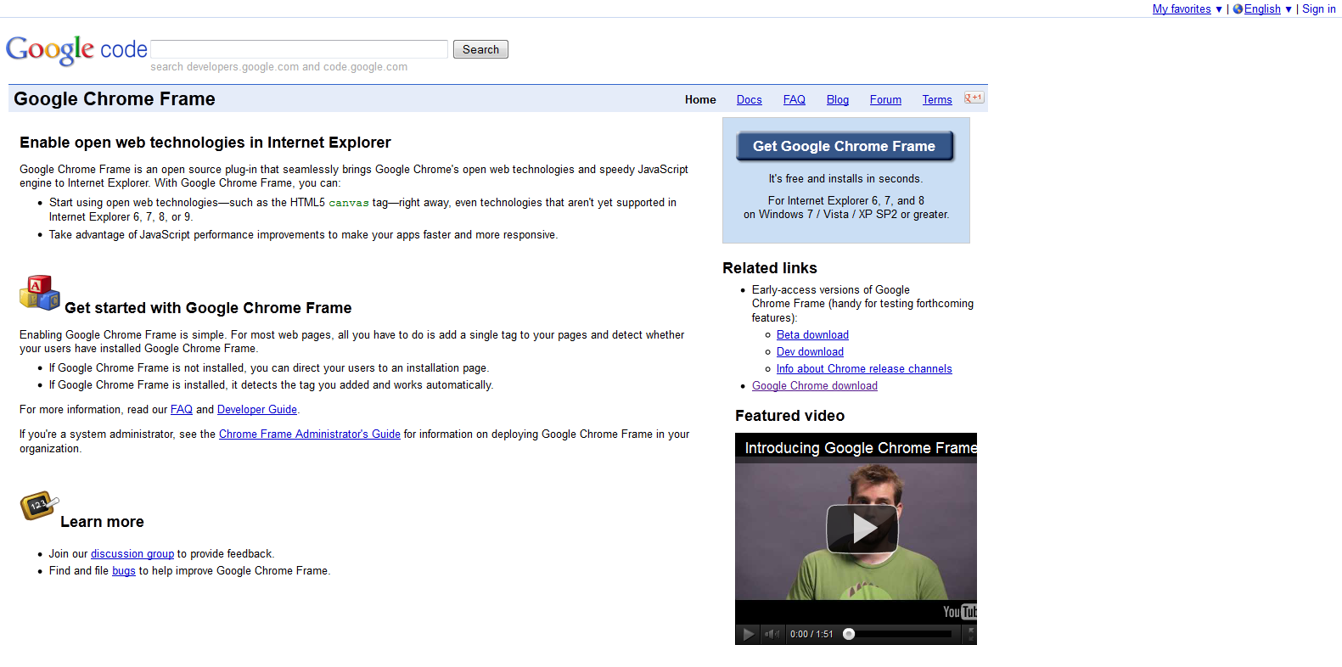Click the Featured video heading

(x=789, y=416)
